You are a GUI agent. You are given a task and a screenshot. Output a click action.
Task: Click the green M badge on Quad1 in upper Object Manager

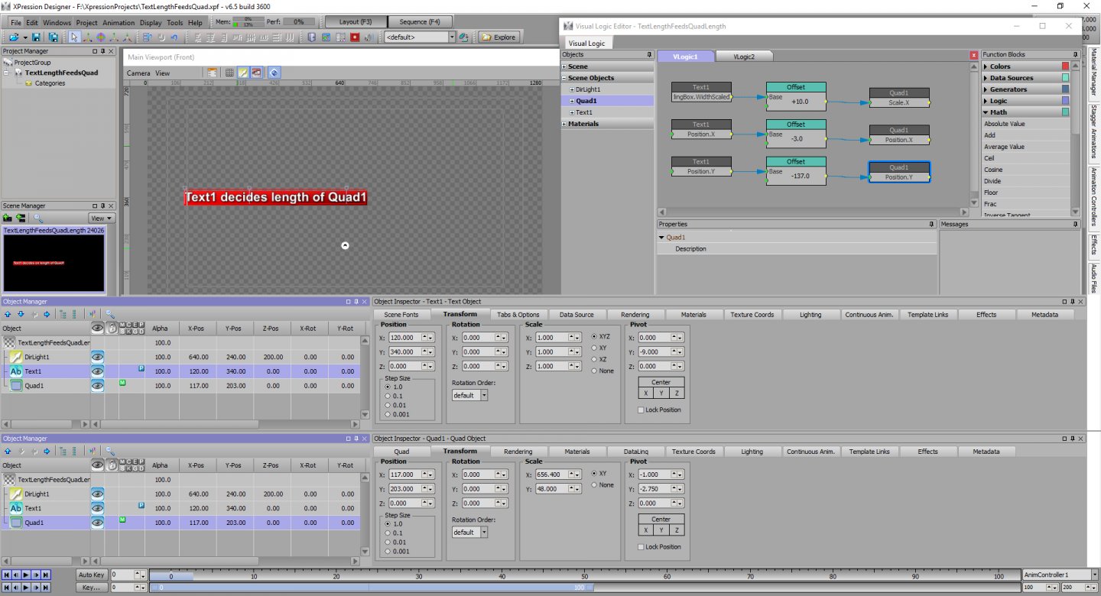click(x=122, y=382)
